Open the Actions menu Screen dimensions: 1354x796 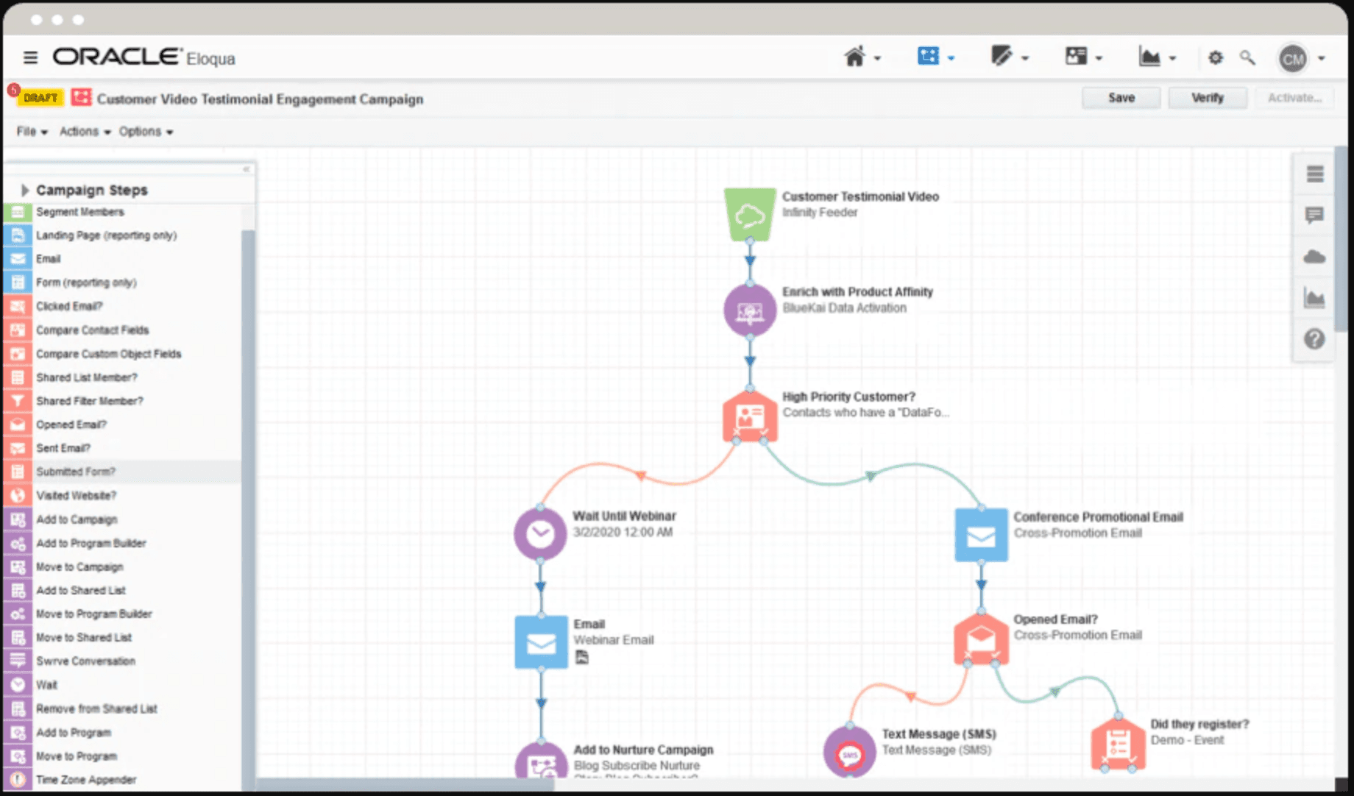(x=85, y=132)
